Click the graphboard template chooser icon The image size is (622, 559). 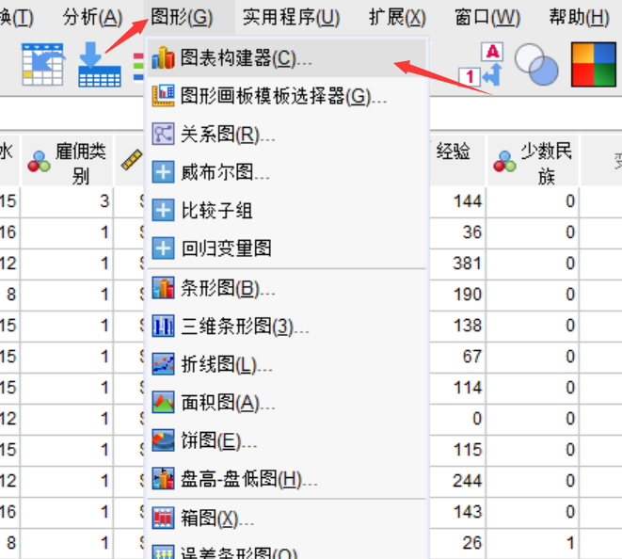coord(163,96)
